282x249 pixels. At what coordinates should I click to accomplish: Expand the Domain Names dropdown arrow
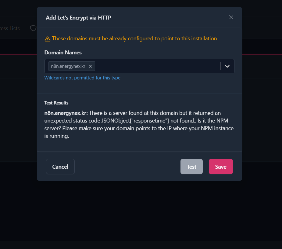click(x=227, y=66)
